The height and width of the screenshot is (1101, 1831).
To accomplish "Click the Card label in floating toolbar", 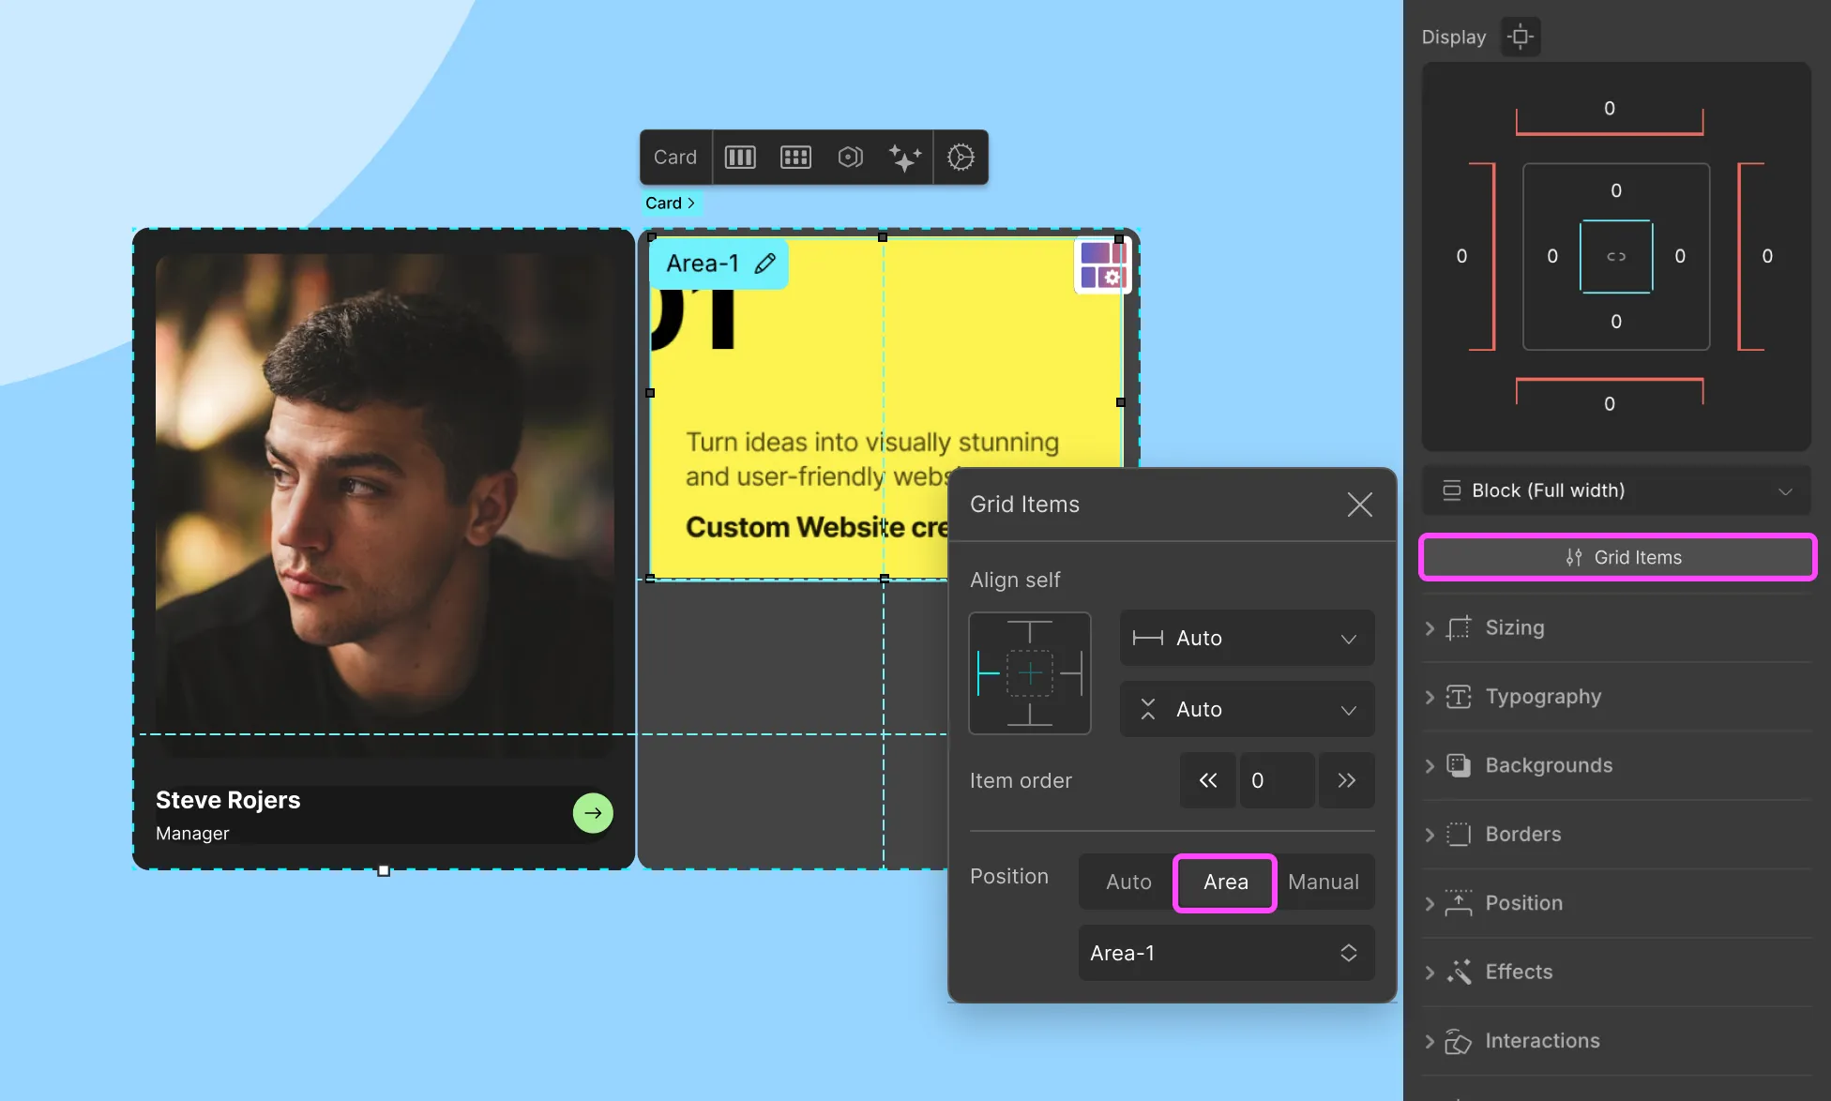I will pyautogui.click(x=675, y=157).
